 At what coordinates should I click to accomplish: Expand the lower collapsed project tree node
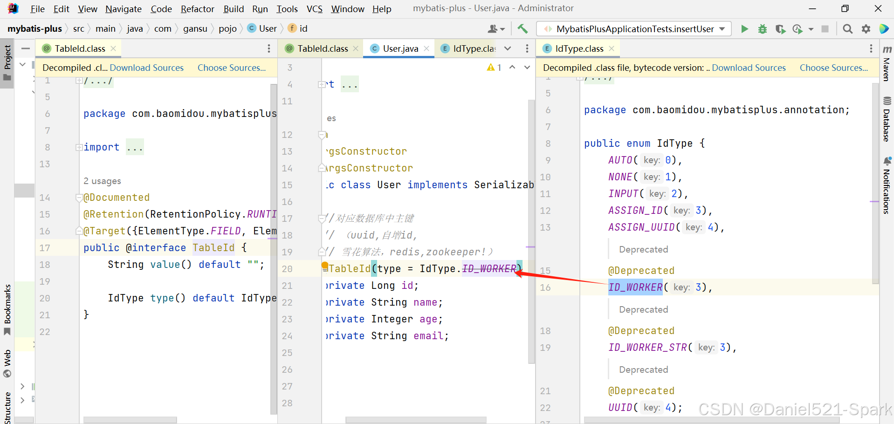pyautogui.click(x=22, y=399)
